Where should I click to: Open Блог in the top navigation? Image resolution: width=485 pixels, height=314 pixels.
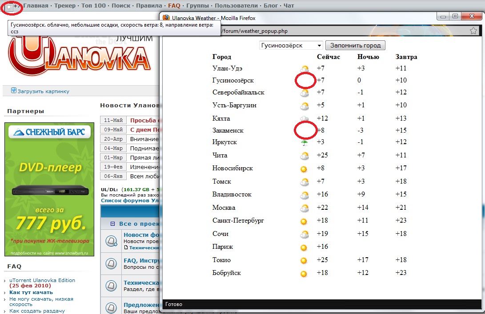[x=271, y=6]
